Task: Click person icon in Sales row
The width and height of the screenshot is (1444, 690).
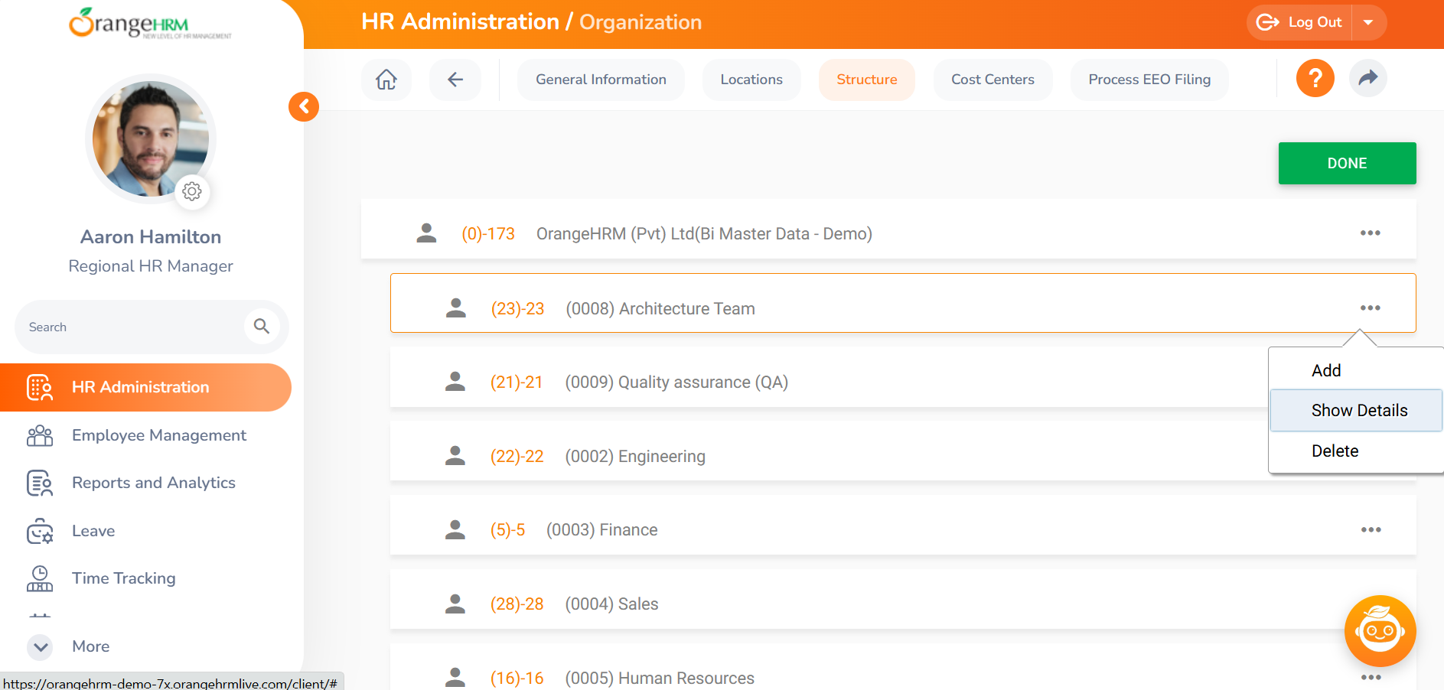Action: [x=455, y=604]
